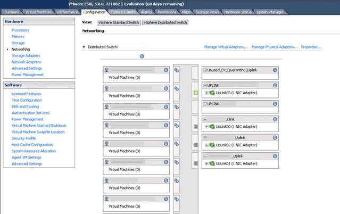Show info for the UPLINK group containing UpLink03
Image resolution: width=340 pixels, height=214 pixels.
pyautogui.click(x=275, y=85)
